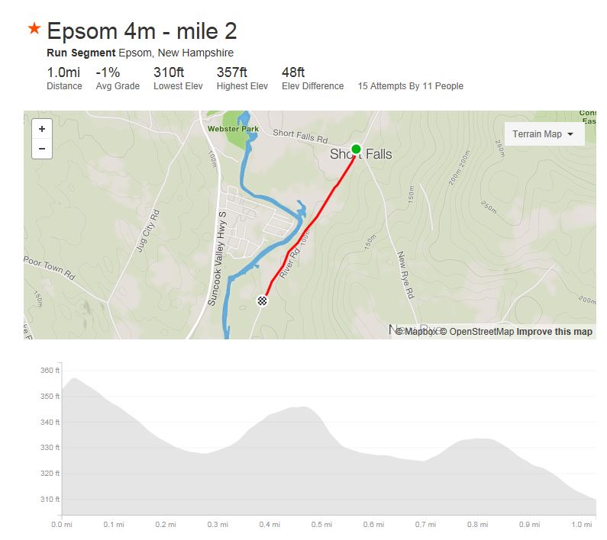Image resolution: width=607 pixels, height=540 pixels.
Task: Click Improve this map link
Action: (x=554, y=332)
